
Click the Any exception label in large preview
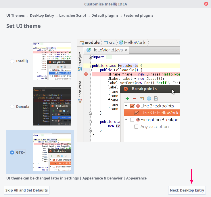click(154, 127)
